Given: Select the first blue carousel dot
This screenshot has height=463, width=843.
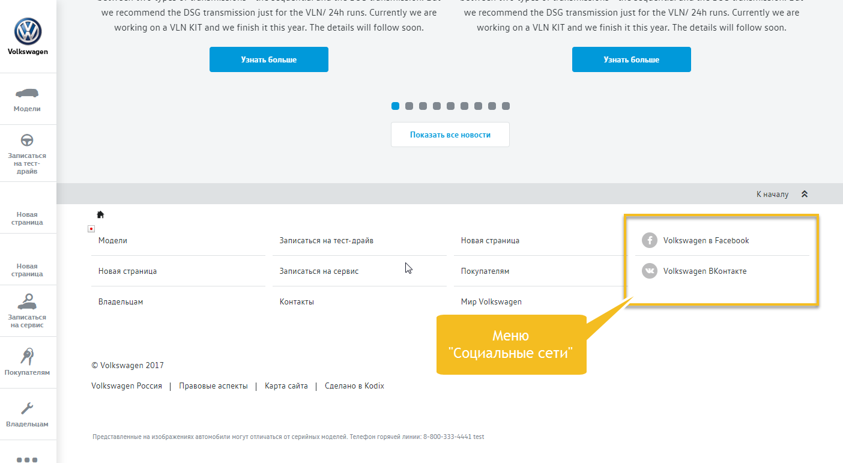Looking at the screenshot, I should click(395, 106).
